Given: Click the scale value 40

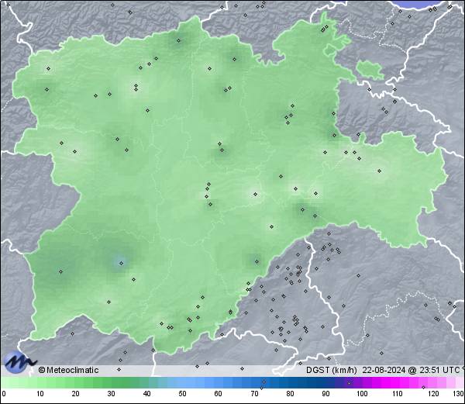Looking at the screenshot, I should tap(146, 394).
